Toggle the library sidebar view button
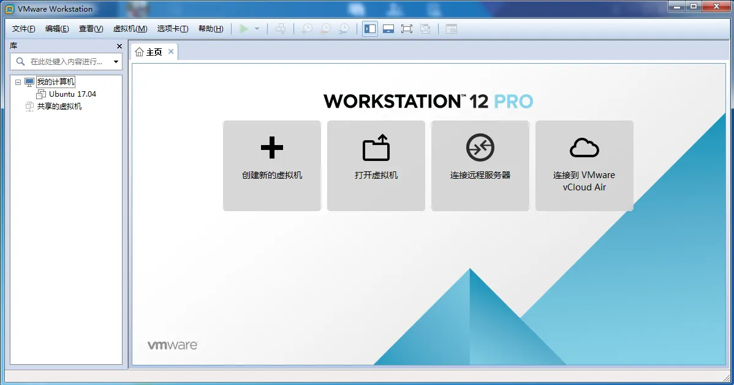This screenshot has width=734, height=385. click(x=370, y=29)
